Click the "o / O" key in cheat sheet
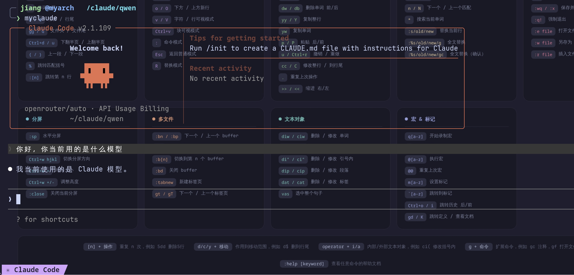574x275 pixels. [x=162, y=8]
